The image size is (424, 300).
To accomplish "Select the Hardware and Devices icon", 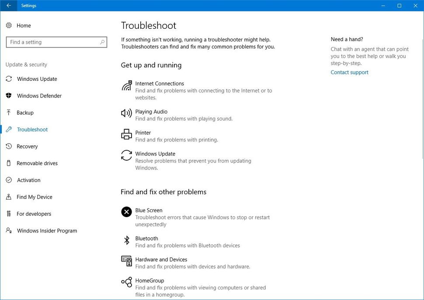I will (x=126, y=261).
